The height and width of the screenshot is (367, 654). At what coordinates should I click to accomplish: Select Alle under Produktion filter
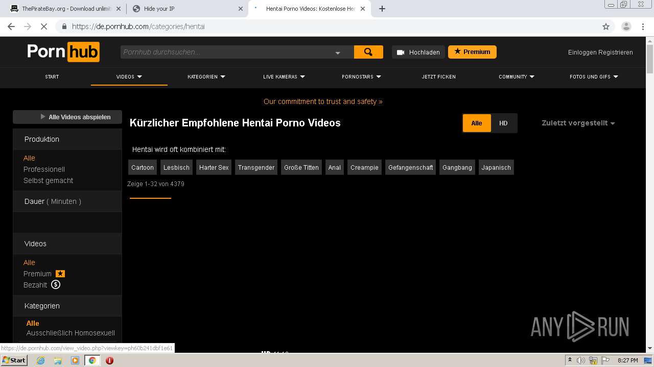29,158
